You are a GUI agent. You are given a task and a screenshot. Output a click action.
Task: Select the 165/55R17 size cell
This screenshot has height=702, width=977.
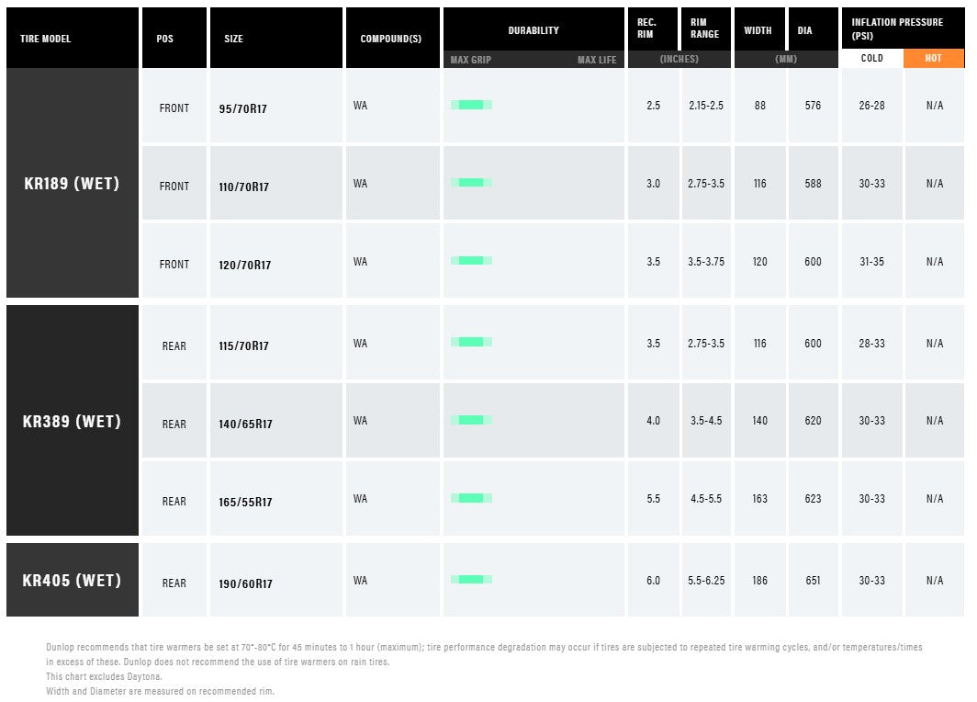[276, 499]
